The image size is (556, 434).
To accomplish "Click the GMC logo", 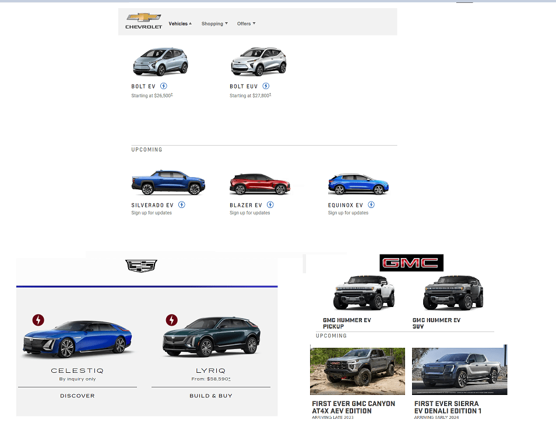I will pos(411,263).
